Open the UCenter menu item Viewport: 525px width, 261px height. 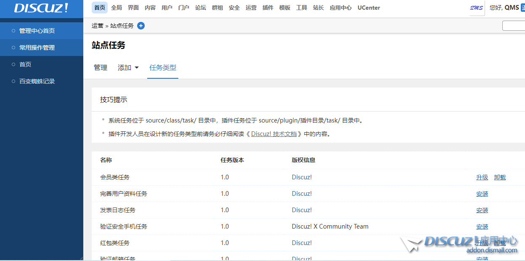pyautogui.click(x=369, y=8)
